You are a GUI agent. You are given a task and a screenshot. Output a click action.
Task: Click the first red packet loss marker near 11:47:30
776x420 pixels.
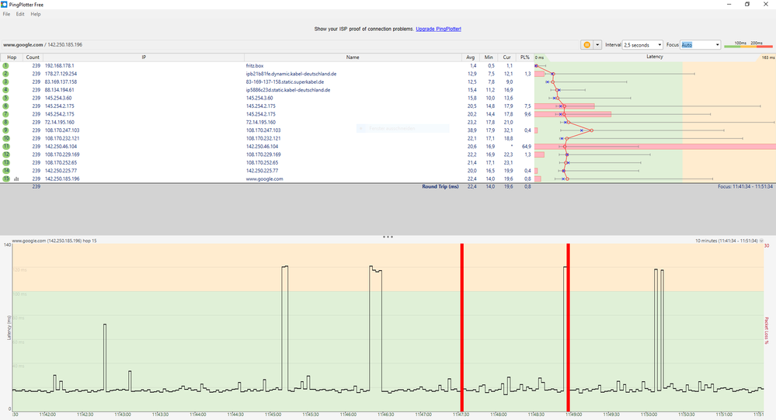point(462,327)
